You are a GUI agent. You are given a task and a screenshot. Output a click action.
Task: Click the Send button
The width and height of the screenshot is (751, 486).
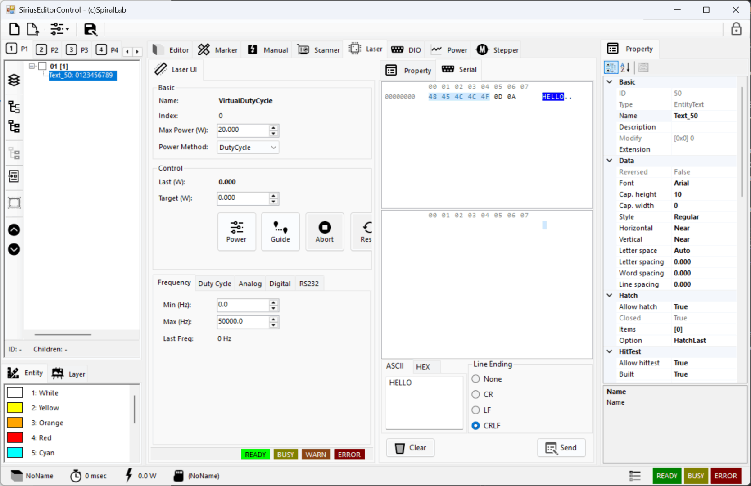coord(561,448)
